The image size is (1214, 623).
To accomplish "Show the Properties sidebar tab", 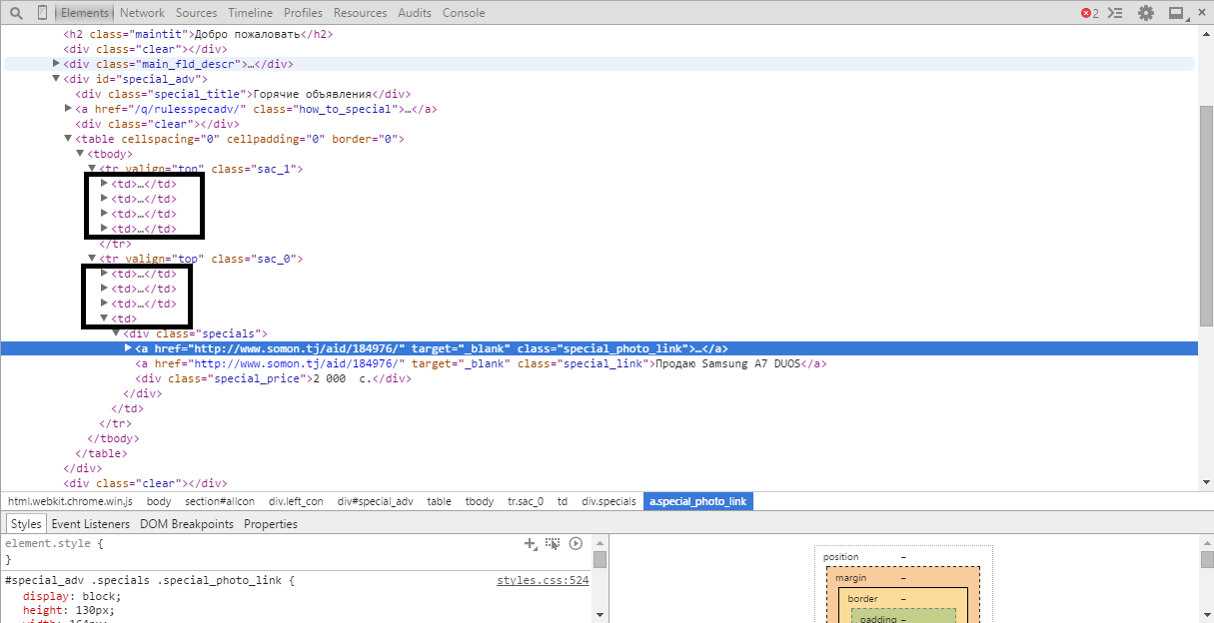I will click(x=271, y=524).
